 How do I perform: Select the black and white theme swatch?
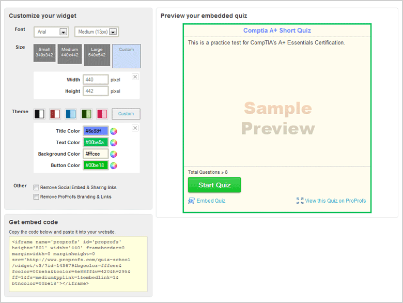[x=39, y=114]
